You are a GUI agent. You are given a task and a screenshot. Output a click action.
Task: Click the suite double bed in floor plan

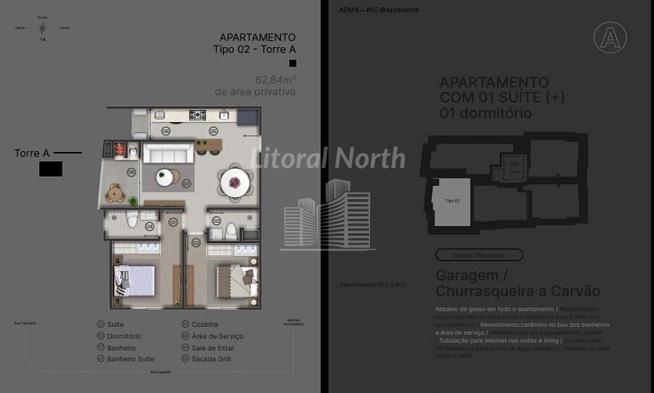pyautogui.click(x=135, y=279)
